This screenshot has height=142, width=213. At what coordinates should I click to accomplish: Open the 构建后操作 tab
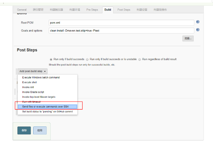point(160,10)
